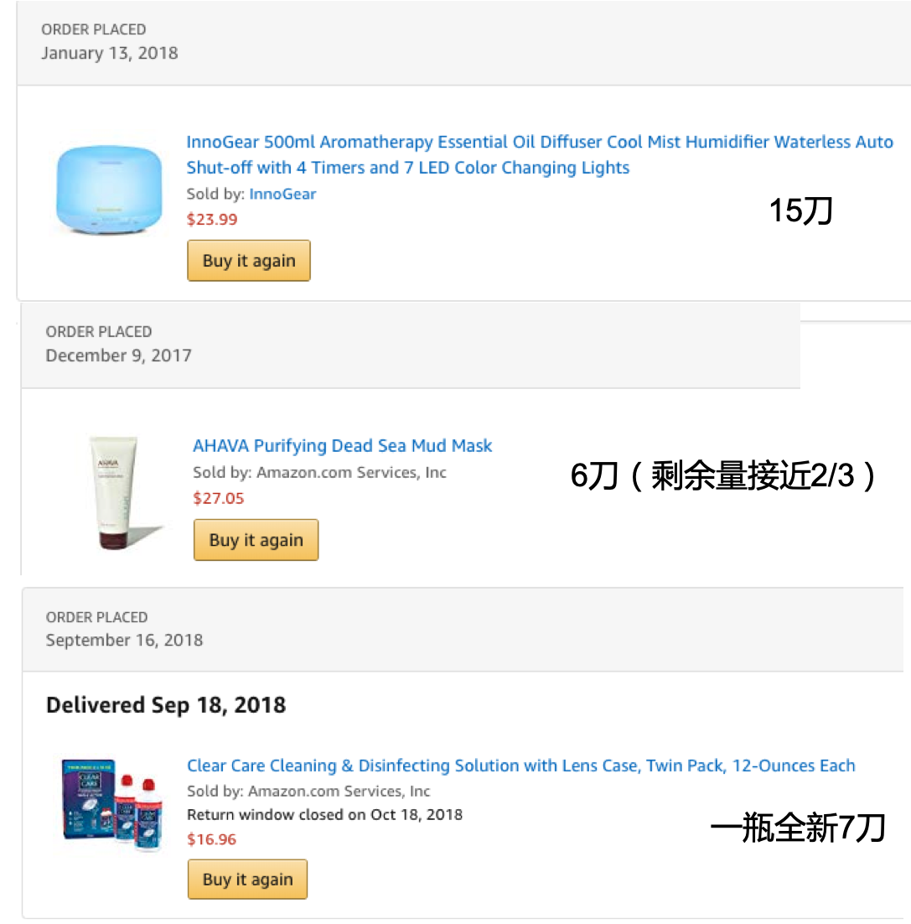Buy the Clear Care solution again

click(x=247, y=880)
